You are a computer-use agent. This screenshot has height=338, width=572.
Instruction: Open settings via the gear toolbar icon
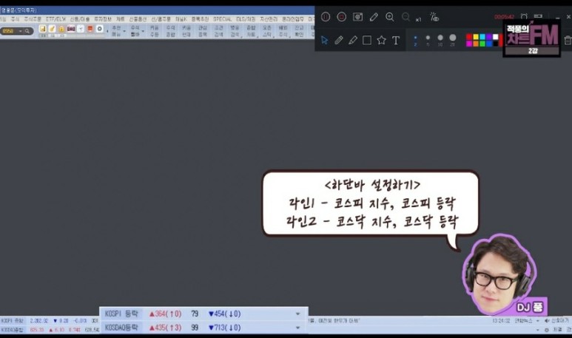pos(100,29)
